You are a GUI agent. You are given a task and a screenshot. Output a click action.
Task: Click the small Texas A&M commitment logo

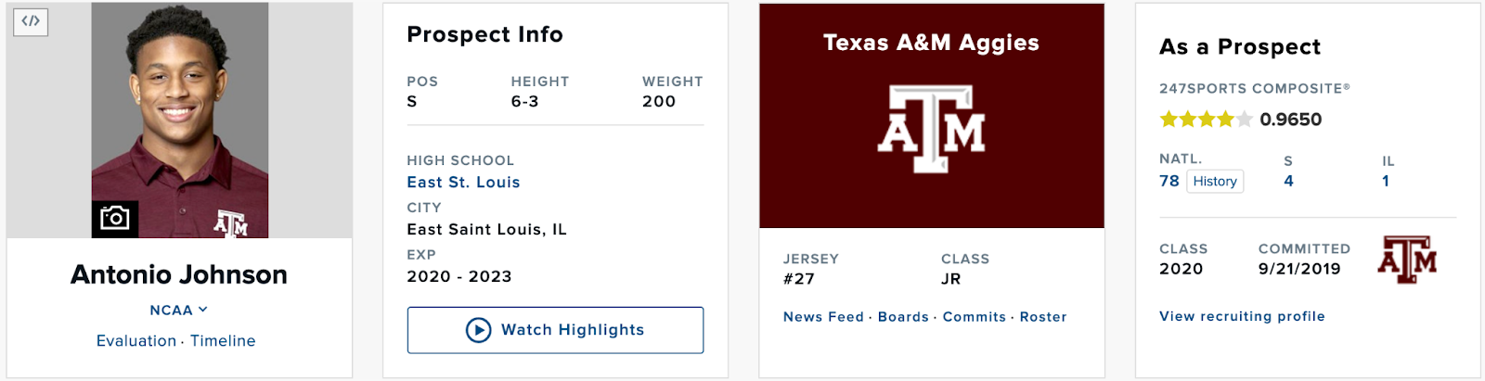1407,260
